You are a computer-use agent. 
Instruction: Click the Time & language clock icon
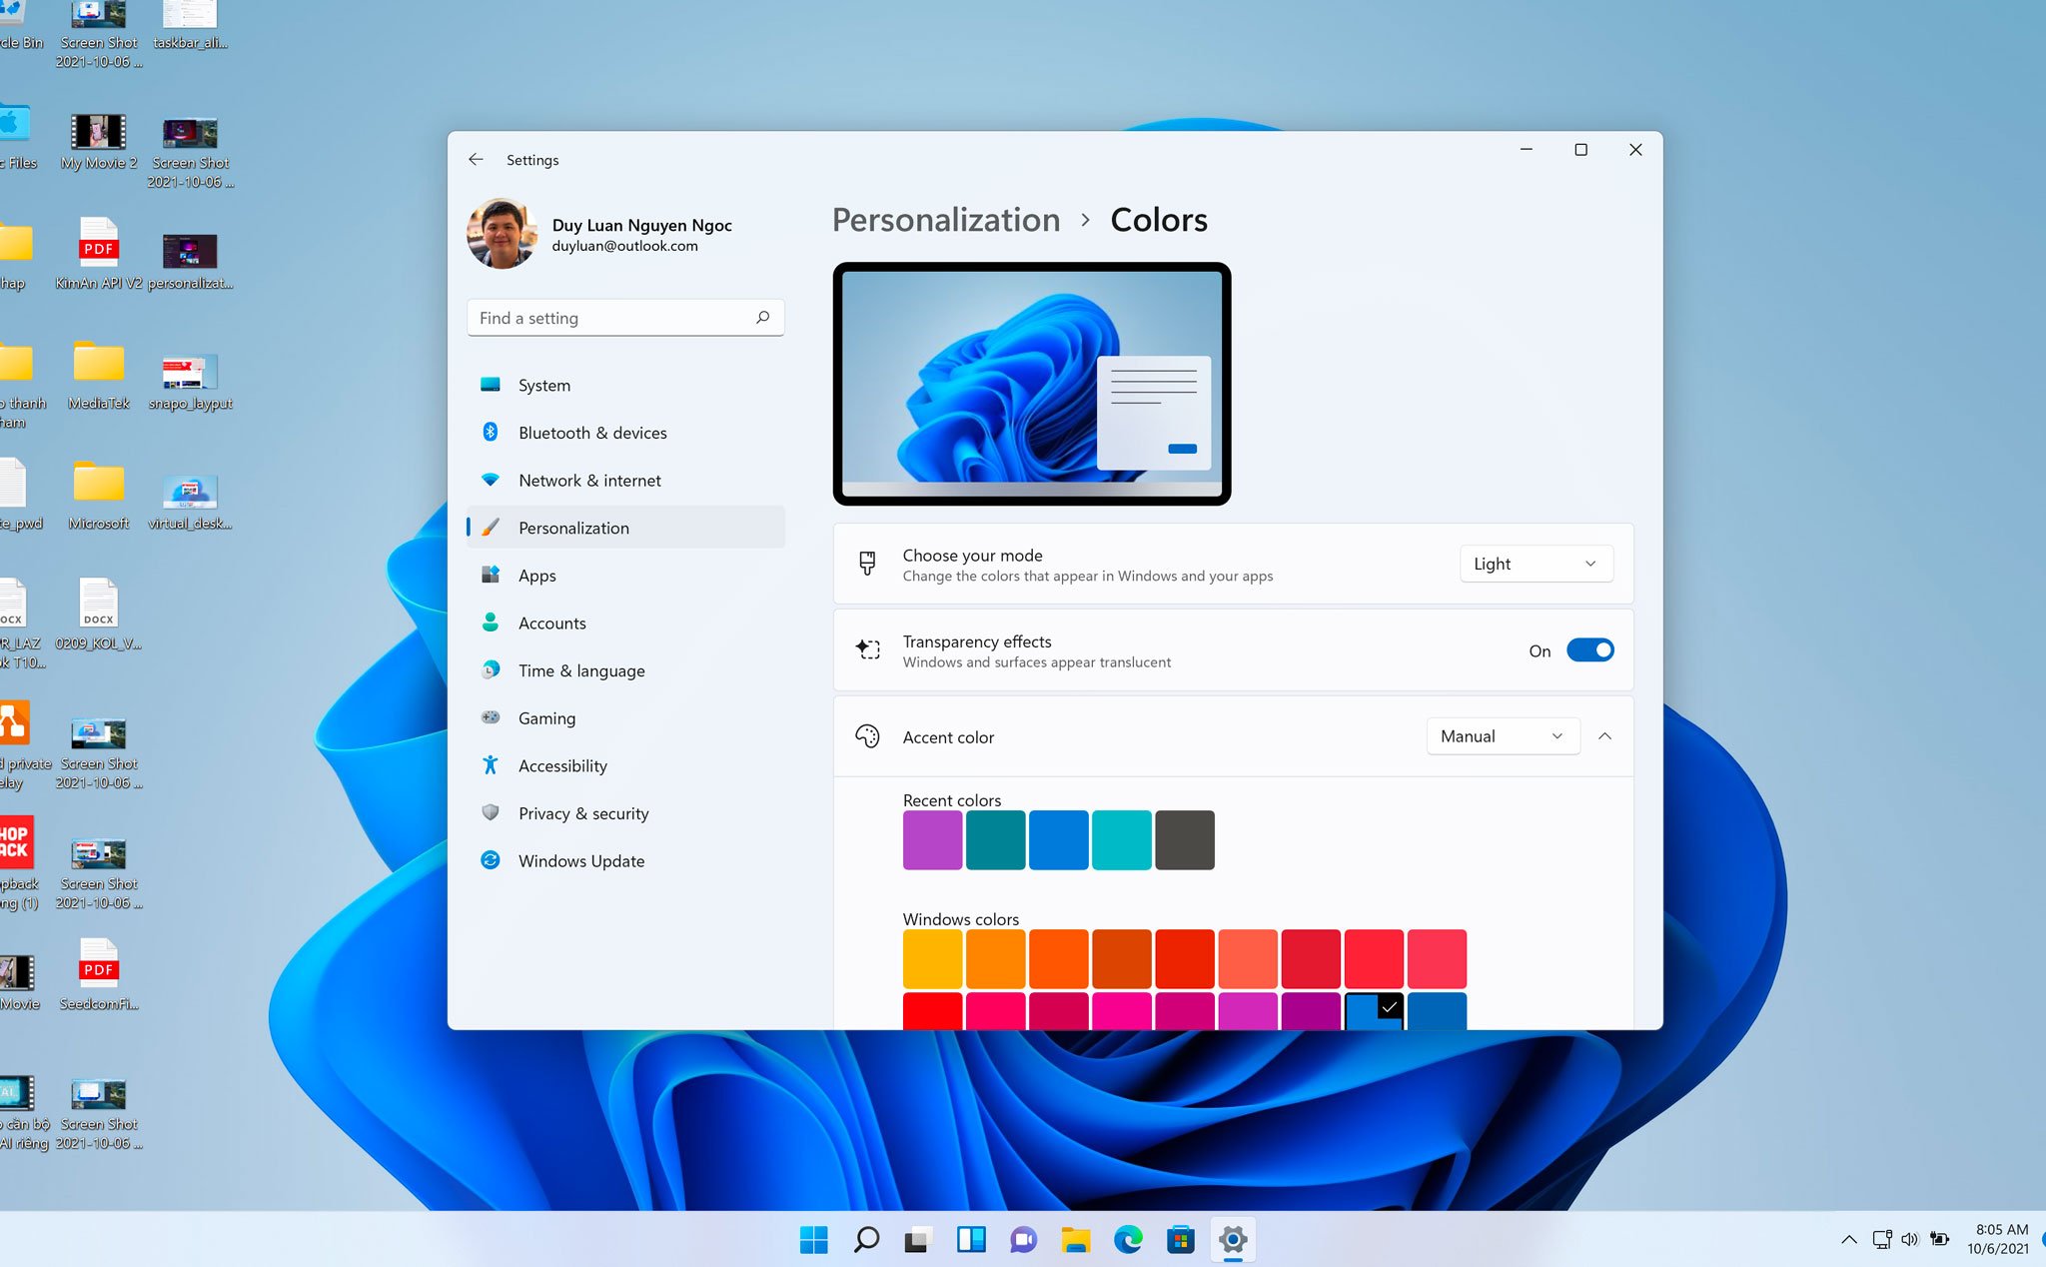(491, 669)
